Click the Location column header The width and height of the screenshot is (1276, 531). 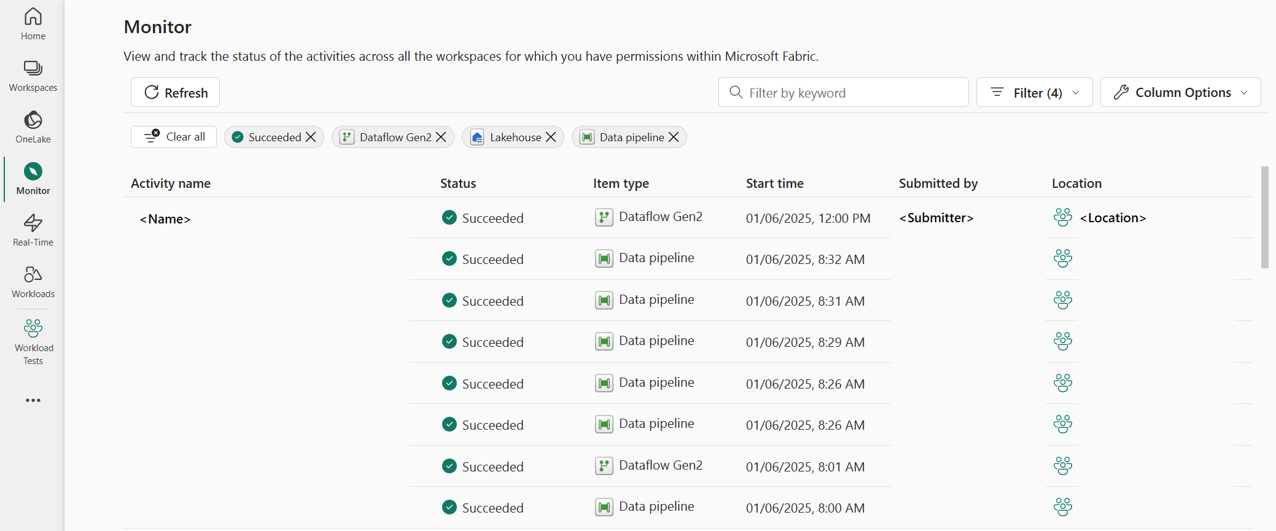[1076, 184]
